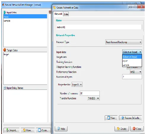Open the Properties for Layer 1 dropdown
Viewport: 145px width, 134px height.
77,84
